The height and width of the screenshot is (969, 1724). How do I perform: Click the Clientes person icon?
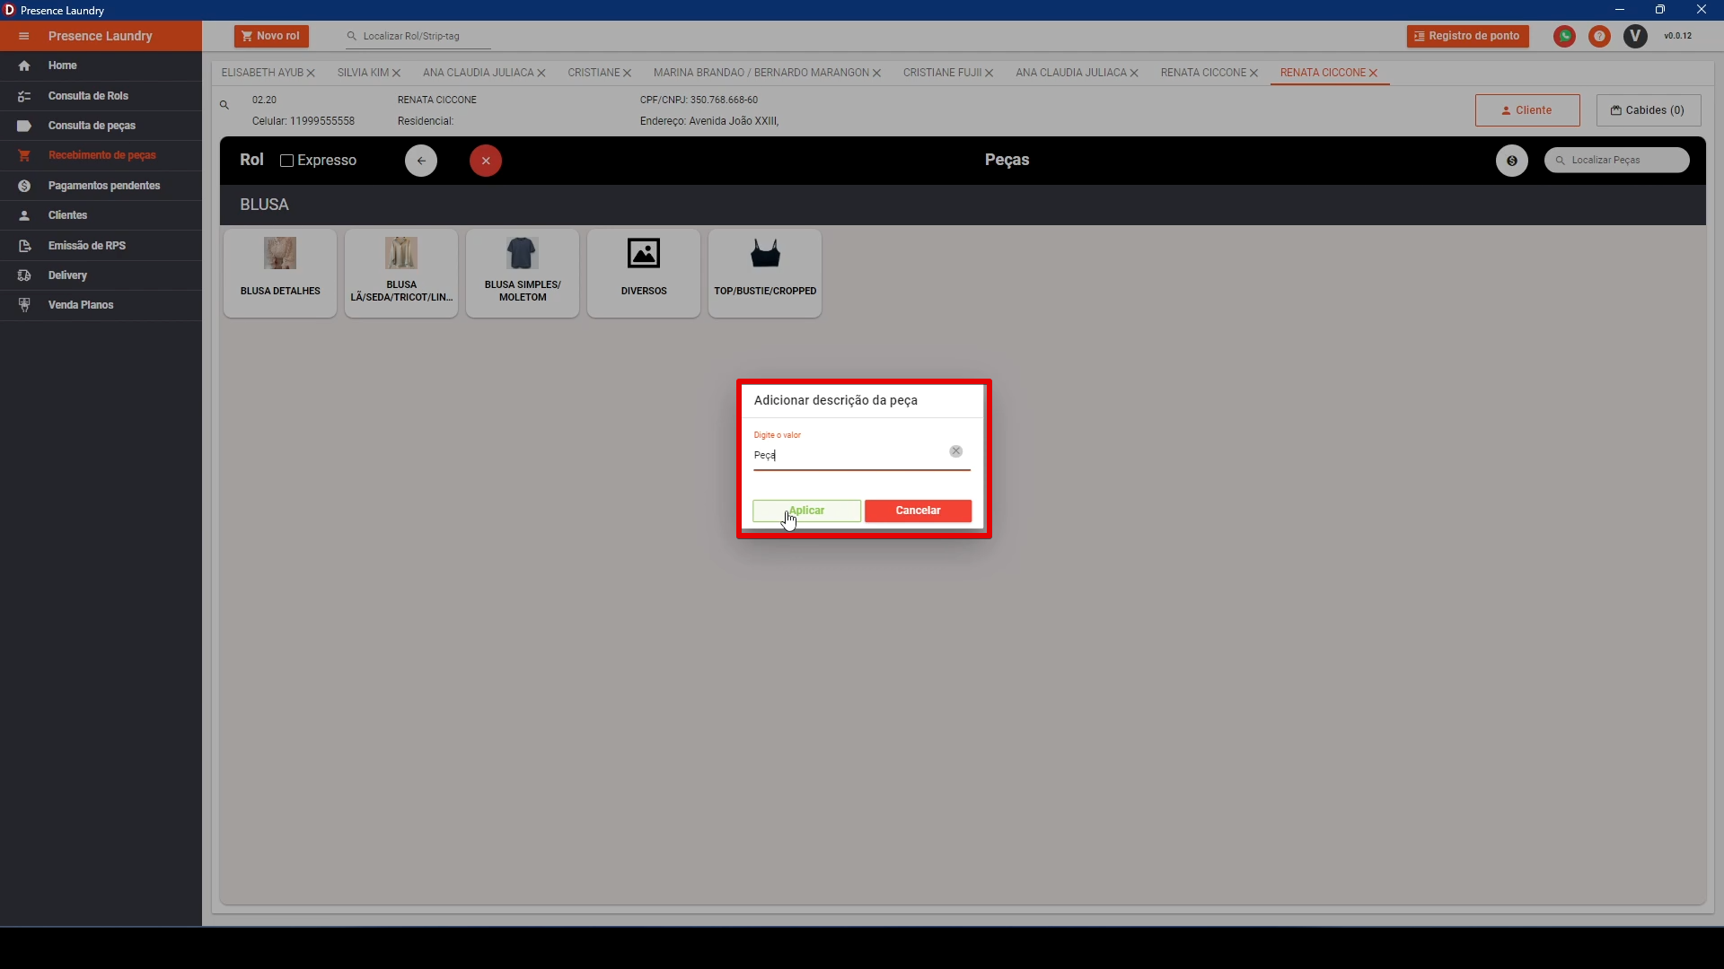click(24, 215)
